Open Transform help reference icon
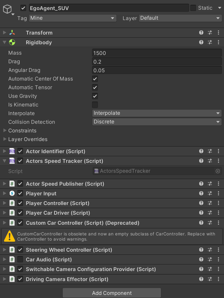The height and width of the screenshot is (298, 224). [x=201, y=32]
